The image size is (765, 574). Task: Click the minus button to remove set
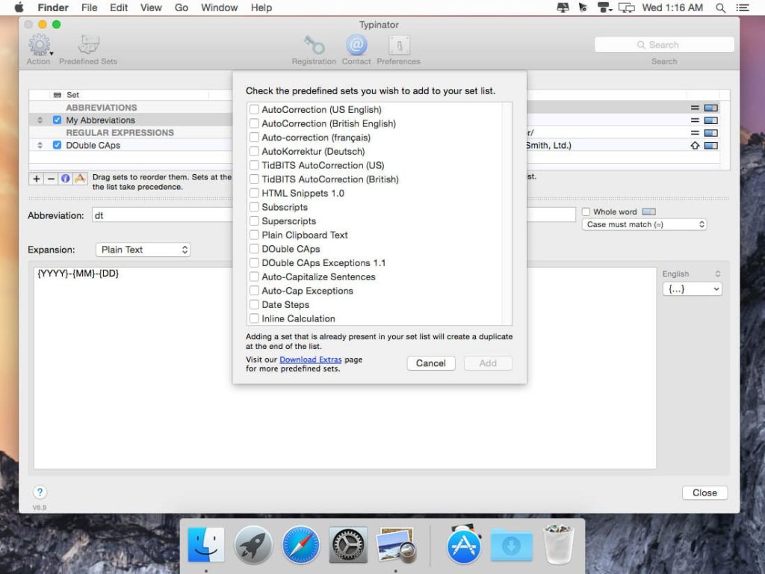coord(51,179)
